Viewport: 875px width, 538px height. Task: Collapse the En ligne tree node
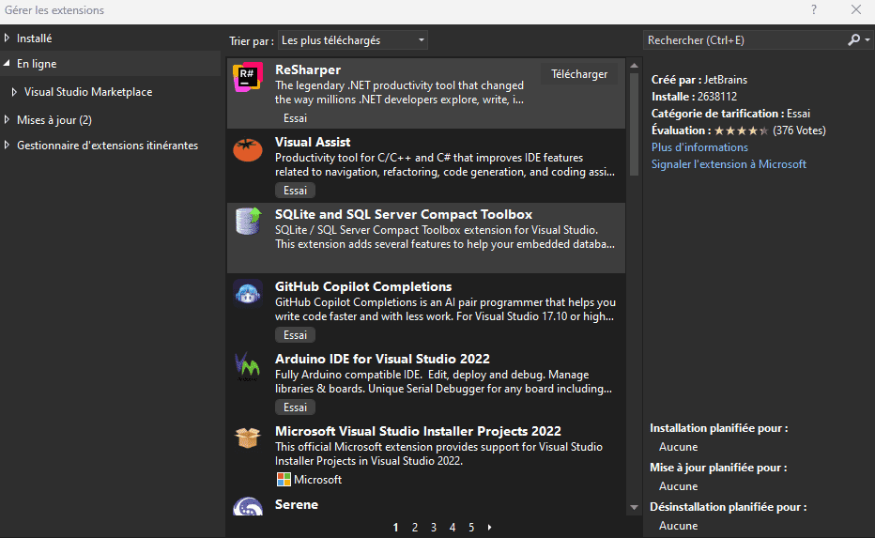tap(7, 64)
